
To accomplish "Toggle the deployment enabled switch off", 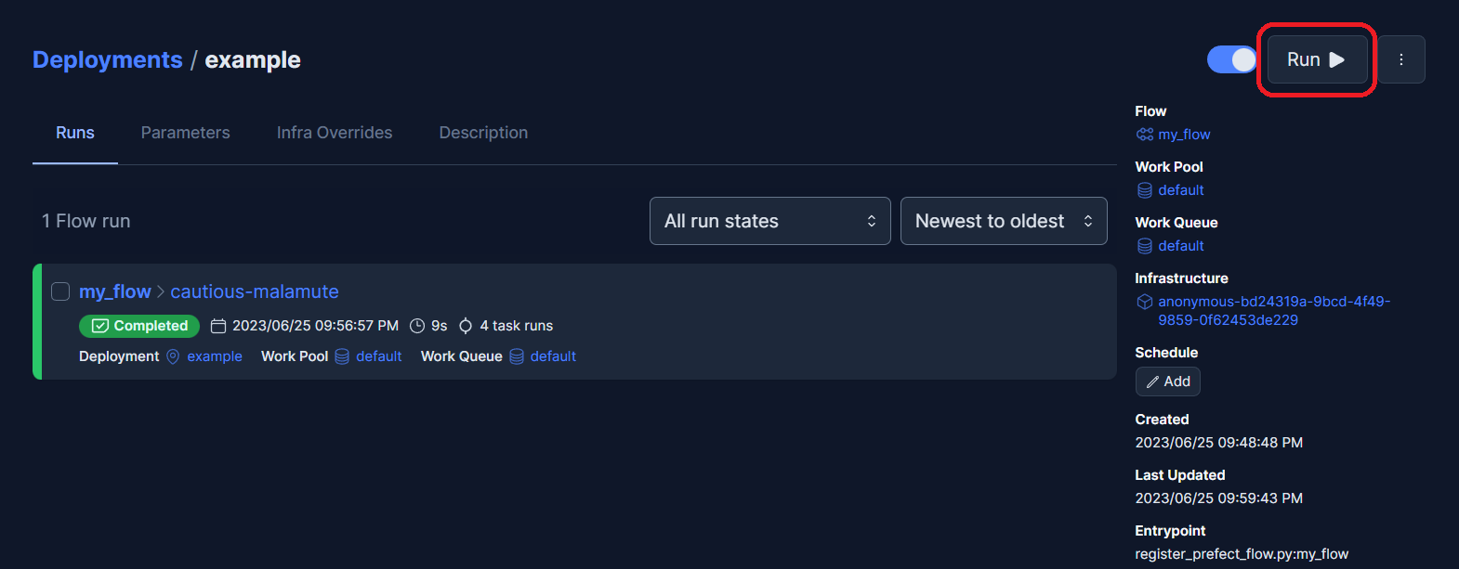I will (x=1231, y=59).
